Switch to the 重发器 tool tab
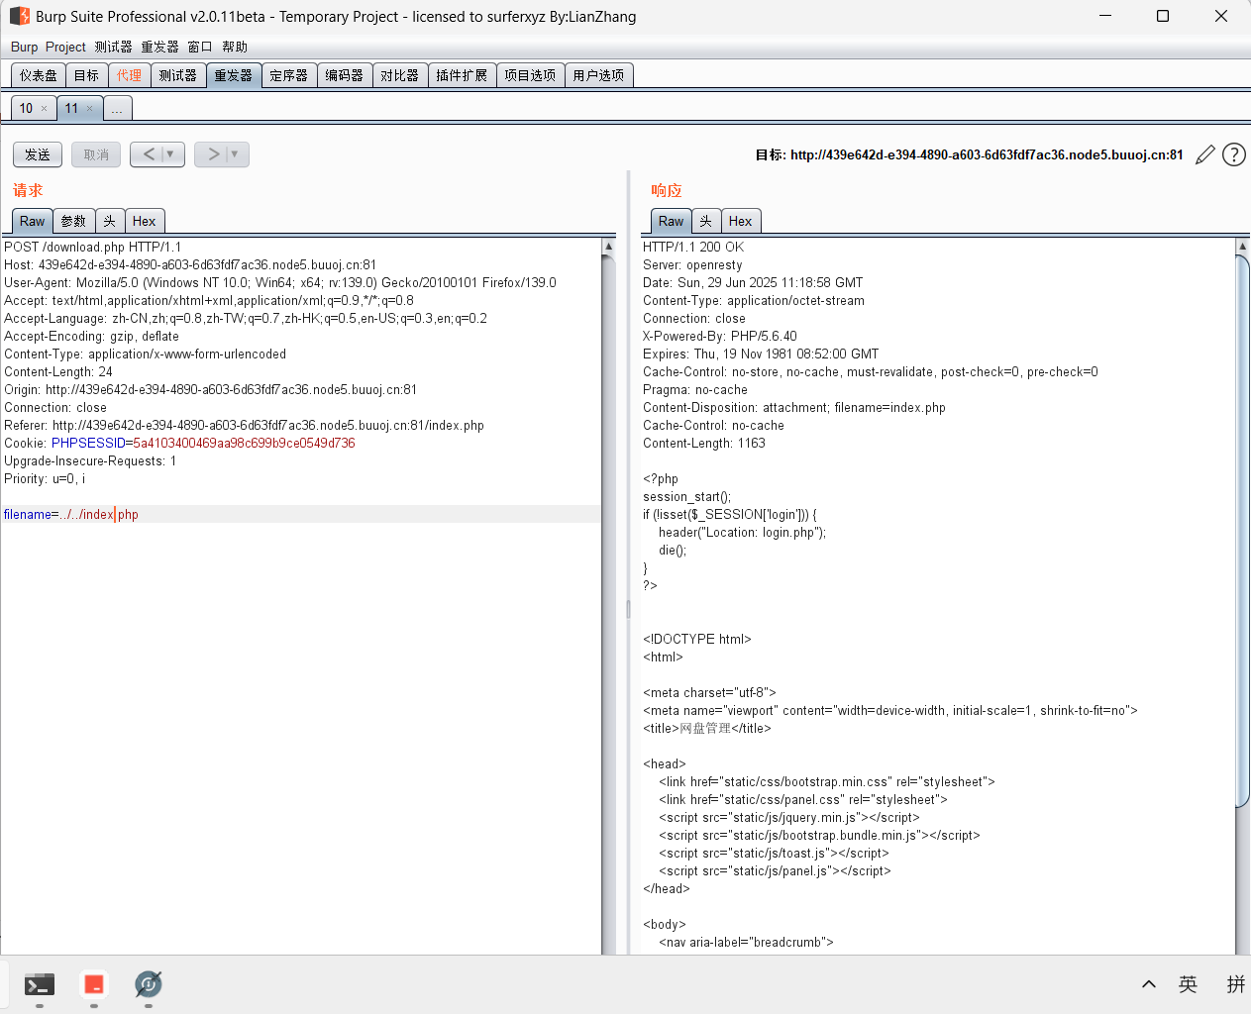1251x1014 pixels. (234, 75)
